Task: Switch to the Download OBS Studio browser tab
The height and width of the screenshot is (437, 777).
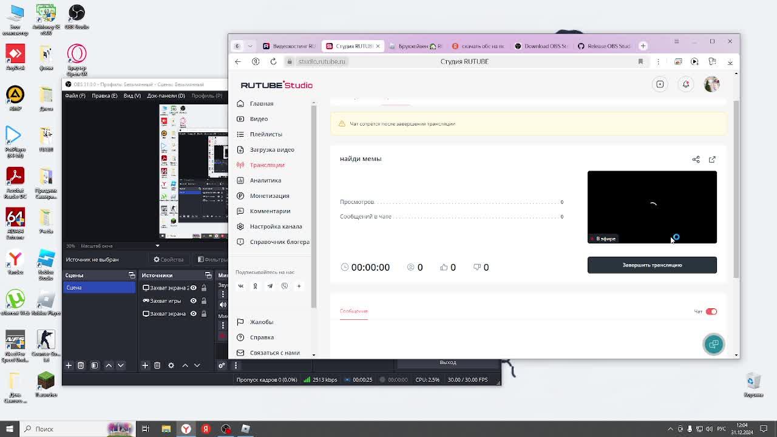Action: coord(540,46)
